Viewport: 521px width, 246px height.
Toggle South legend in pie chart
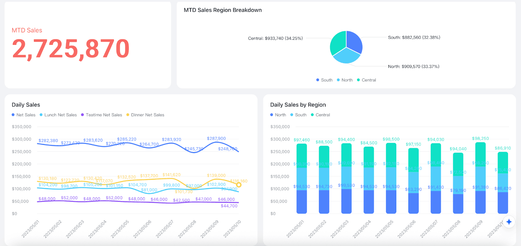(x=324, y=80)
